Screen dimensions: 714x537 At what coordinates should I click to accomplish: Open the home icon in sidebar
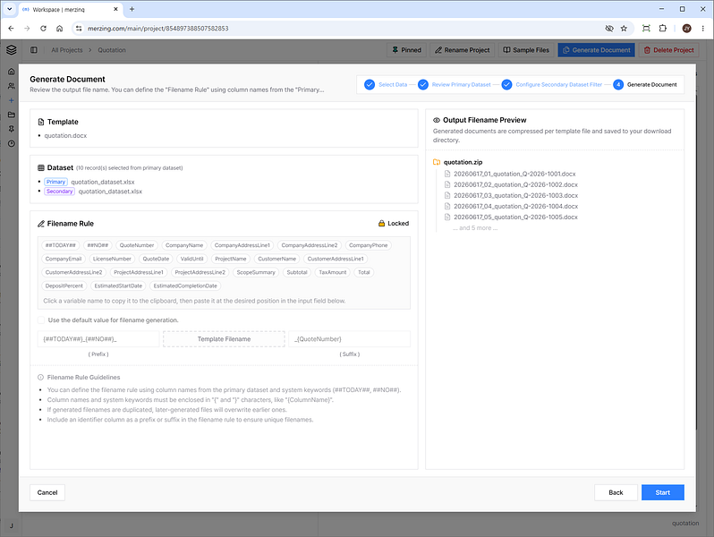pos(12,72)
